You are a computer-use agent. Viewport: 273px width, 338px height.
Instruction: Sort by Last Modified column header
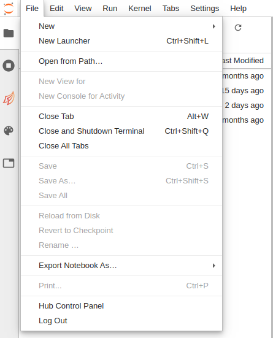point(243,61)
